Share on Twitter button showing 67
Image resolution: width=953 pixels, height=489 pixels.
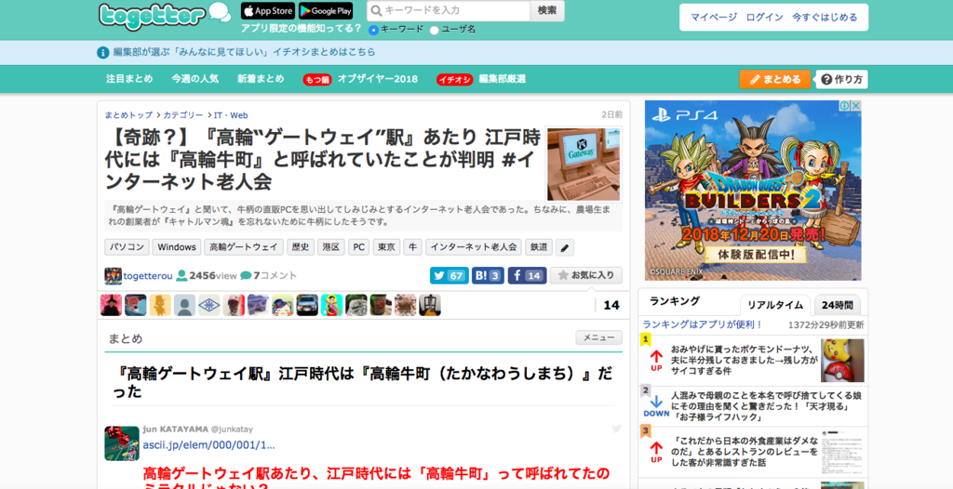(x=450, y=276)
